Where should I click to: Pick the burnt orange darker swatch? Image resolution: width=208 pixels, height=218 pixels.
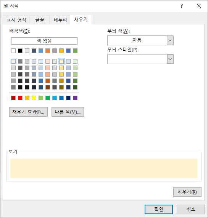tap(48, 81)
